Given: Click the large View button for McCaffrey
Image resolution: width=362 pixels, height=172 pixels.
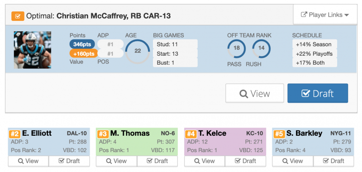Looking at the screenshot, I should 255,93.
